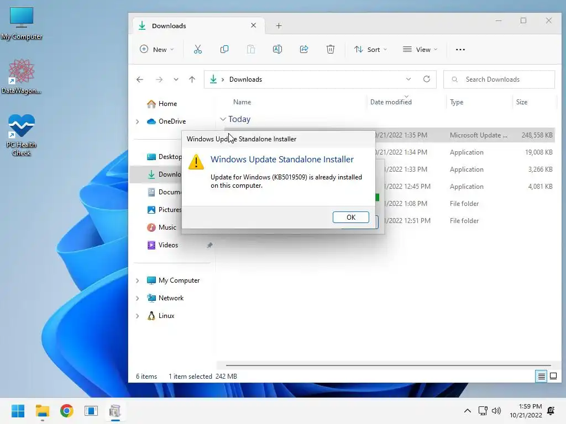Click the Search Downloads field

499,79
